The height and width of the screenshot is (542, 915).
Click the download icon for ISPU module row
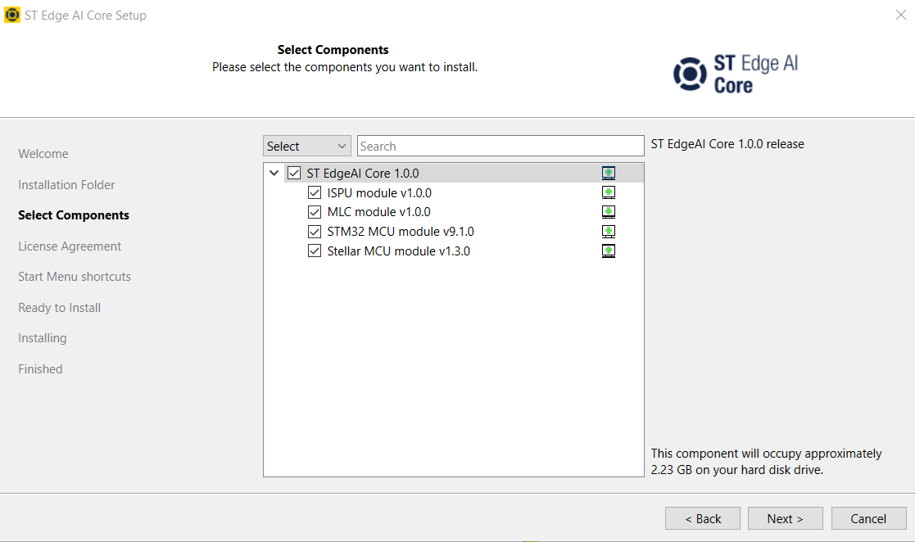(608, 192)
